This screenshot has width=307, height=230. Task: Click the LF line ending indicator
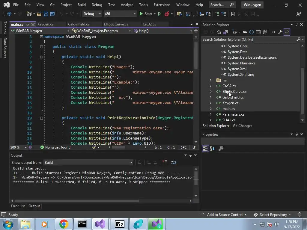coord(194,147)
